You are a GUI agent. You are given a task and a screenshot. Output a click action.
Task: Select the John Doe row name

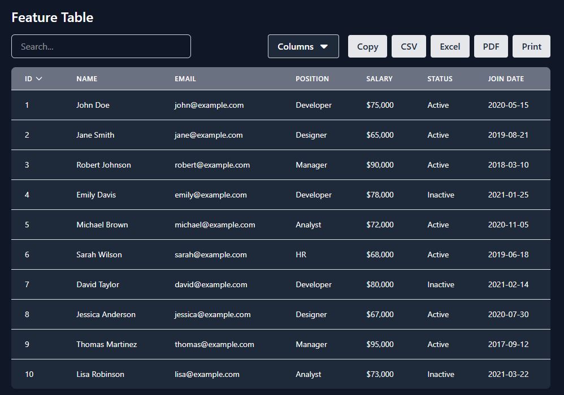[x=93, y=106]
